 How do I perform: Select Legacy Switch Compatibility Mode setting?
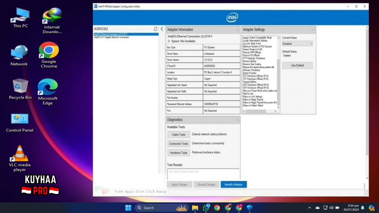point(257,38)
